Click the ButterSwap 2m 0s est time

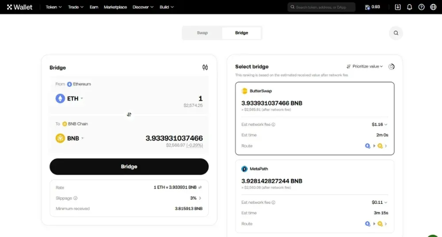pos(382,135)
